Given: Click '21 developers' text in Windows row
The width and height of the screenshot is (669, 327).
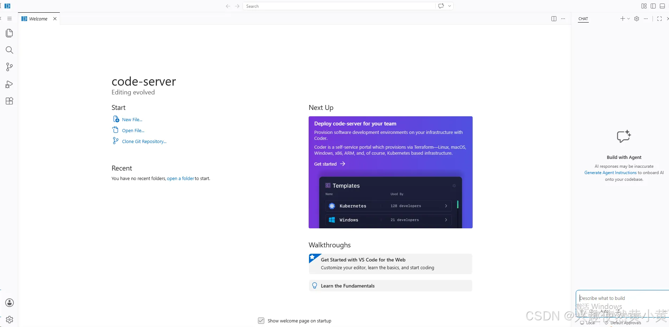Looking at the screenshot, I should tap(404, 220).
